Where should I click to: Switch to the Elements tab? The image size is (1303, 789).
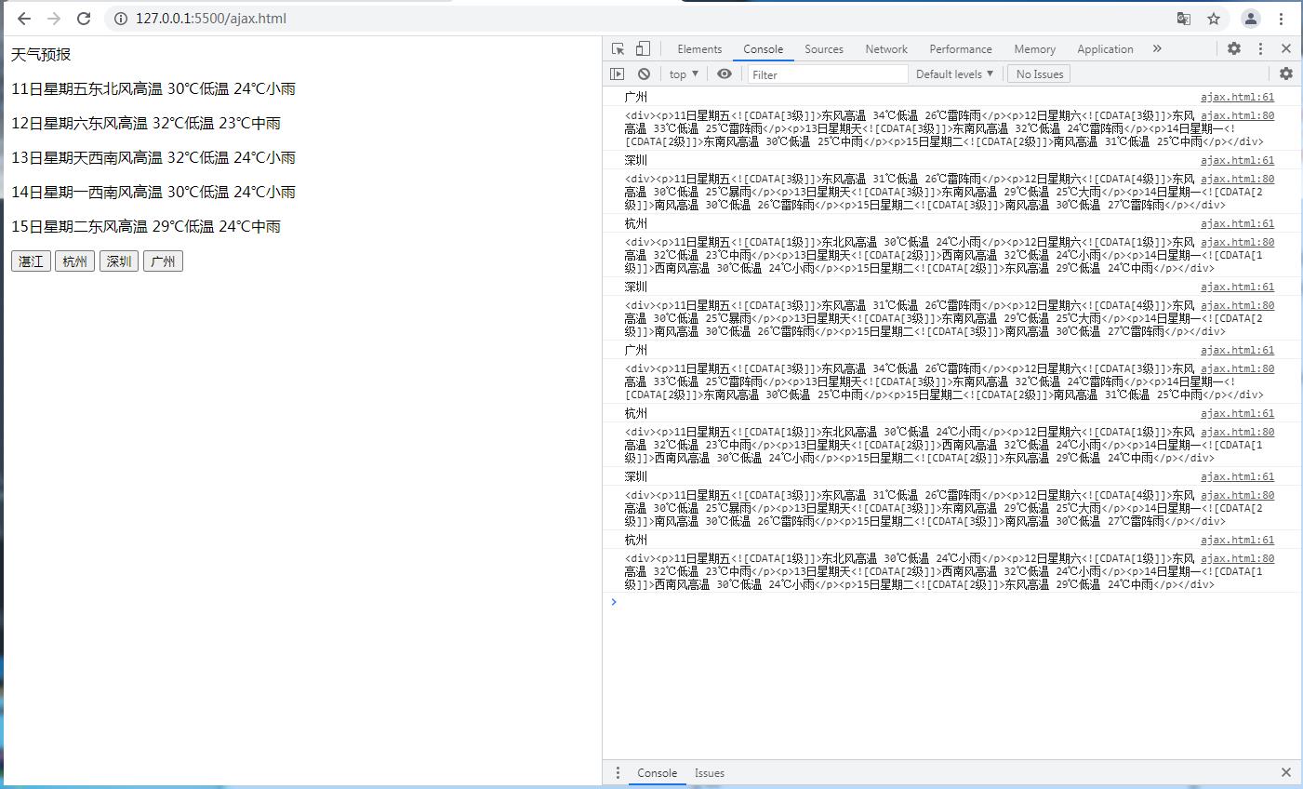(x=699, y=49)
